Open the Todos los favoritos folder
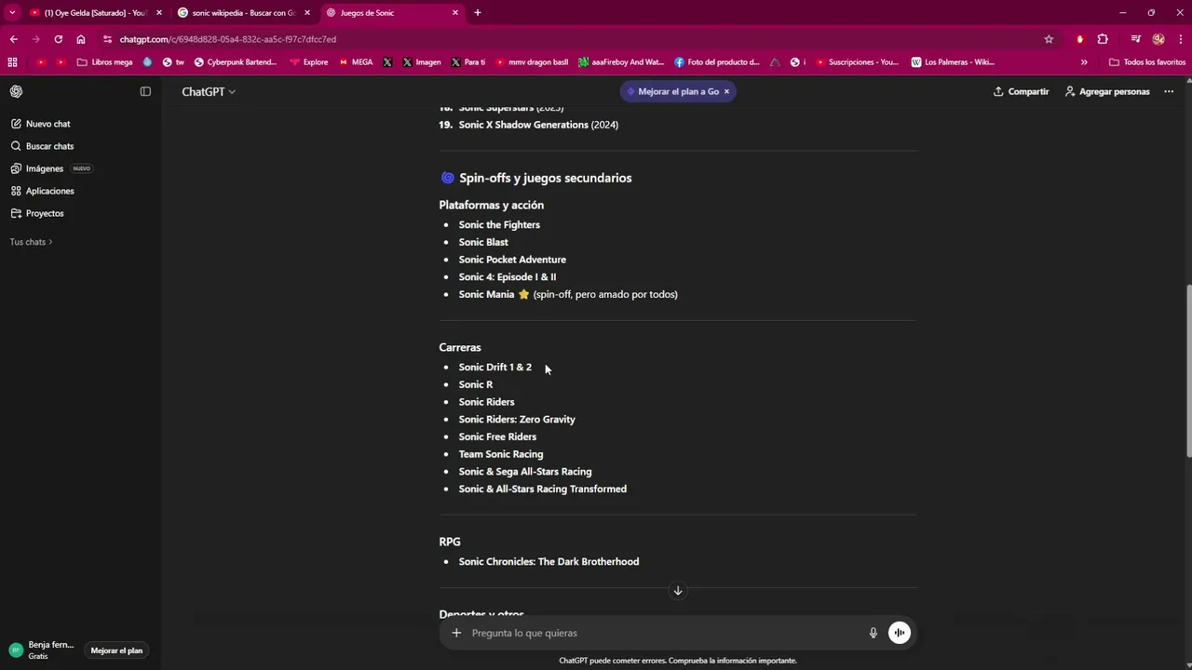The image size is (1192, 670). tap(1147, 62)
